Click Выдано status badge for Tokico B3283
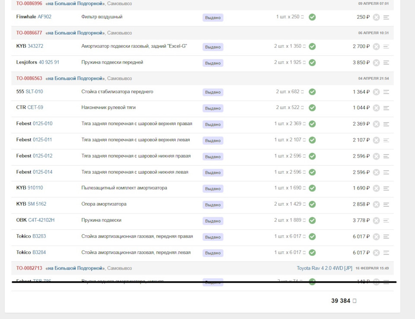 click(213, 237)
